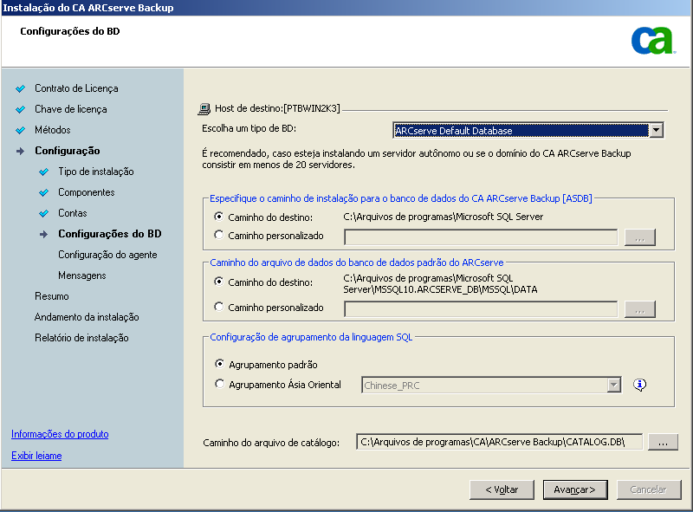Select Caminho do destino for the ASDB path

pos(221,217)
